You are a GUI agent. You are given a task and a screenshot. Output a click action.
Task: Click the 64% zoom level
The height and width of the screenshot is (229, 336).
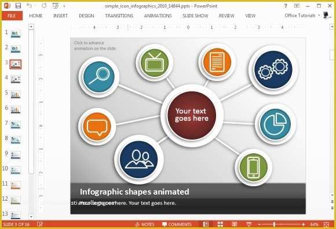click(314, 224)
